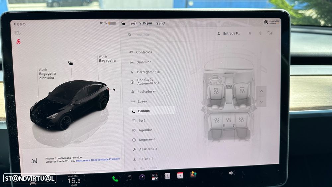Tap Abrir Bagageira dianteira to open frunk
332x187 pixels.
click(x=47, y=74)
